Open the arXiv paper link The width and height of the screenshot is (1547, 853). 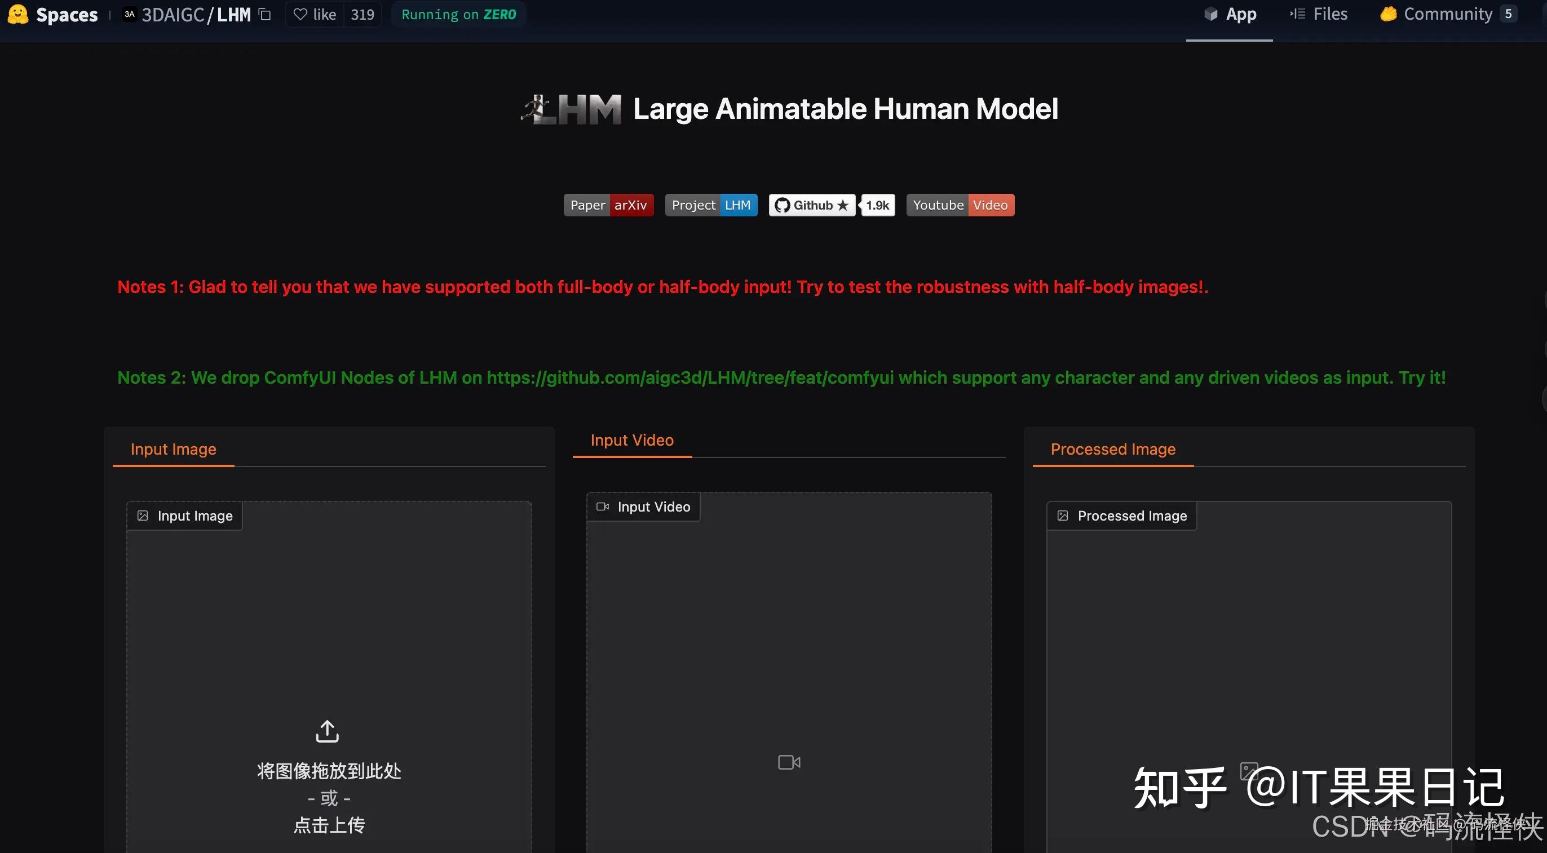pos(630,205)
